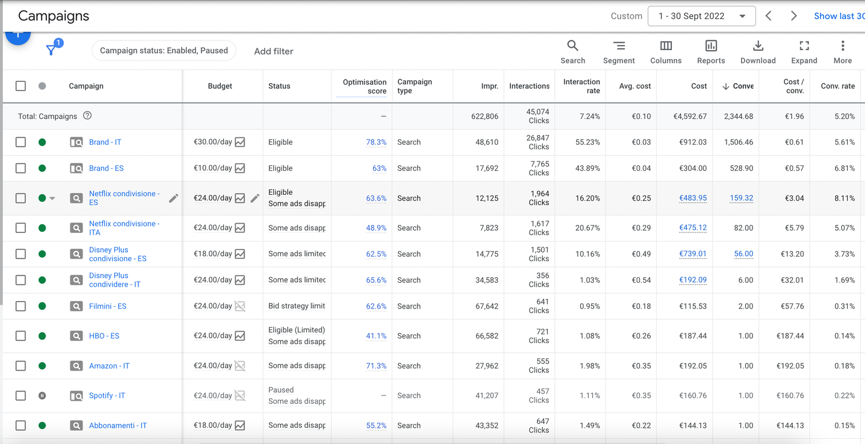865x444 pixels.
Task: Sort by the Conversions column header
Action: pos(738,86)
